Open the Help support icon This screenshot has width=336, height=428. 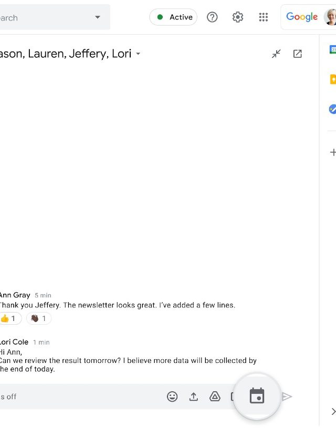click(x=212, y=17)
